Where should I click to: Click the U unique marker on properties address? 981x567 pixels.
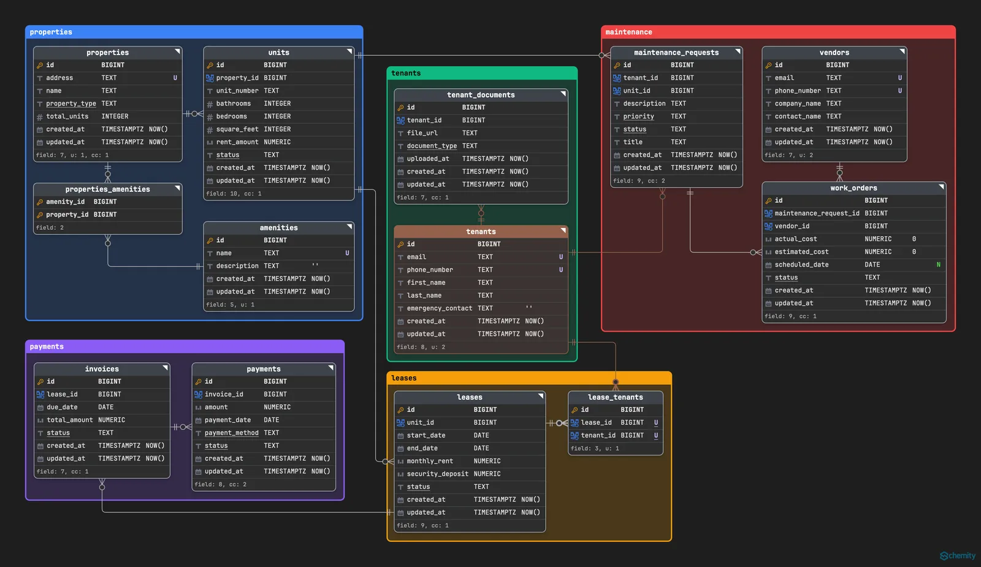(x=175, y=78)
